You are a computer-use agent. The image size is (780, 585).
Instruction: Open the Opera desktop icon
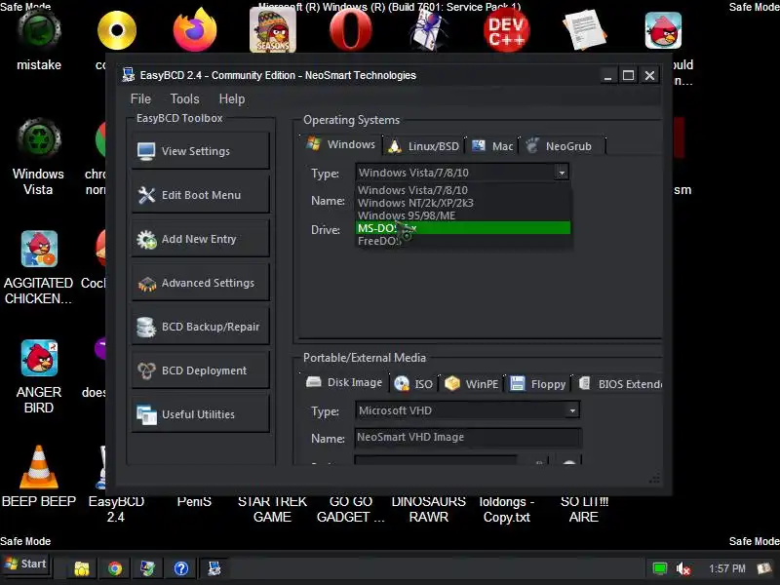click(351, 30)
